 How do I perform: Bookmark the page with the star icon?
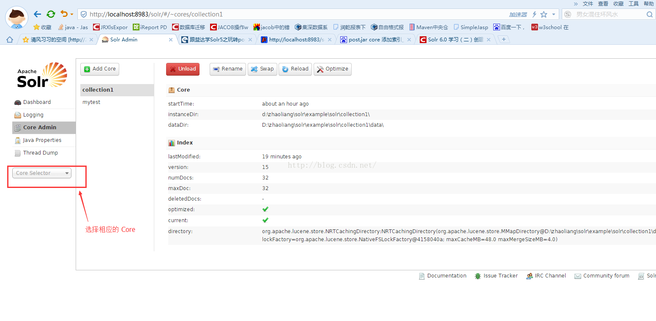pos(544,14)
